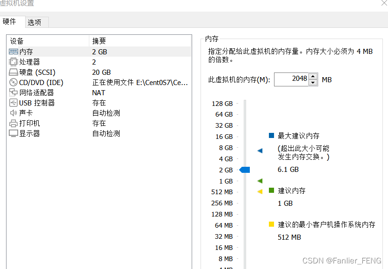Click the Hard Disk (SCSI) drive icon

click(14, 72)
